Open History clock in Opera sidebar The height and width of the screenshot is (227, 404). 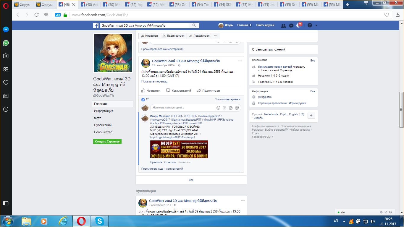click(x=6, y=109)
